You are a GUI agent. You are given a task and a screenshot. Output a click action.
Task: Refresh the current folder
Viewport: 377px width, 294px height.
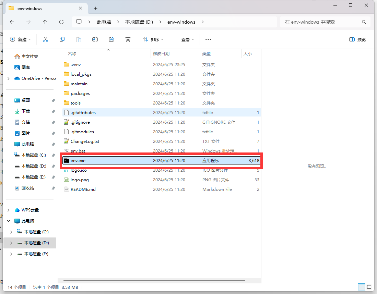tap(61, 22)
